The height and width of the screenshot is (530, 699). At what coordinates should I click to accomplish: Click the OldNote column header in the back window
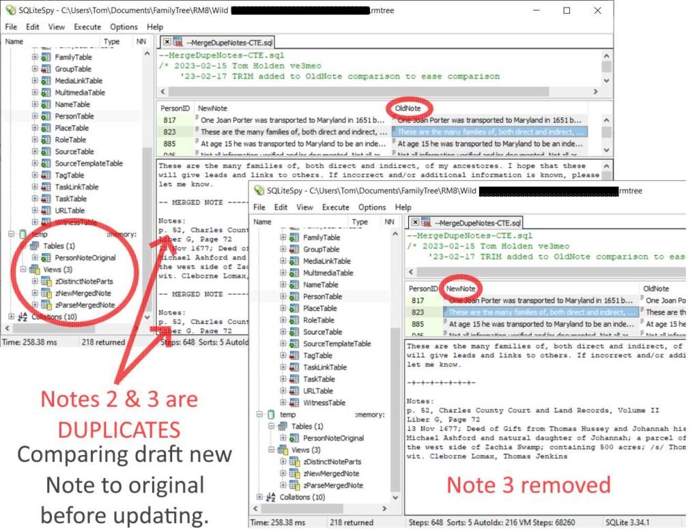point(408,108)
